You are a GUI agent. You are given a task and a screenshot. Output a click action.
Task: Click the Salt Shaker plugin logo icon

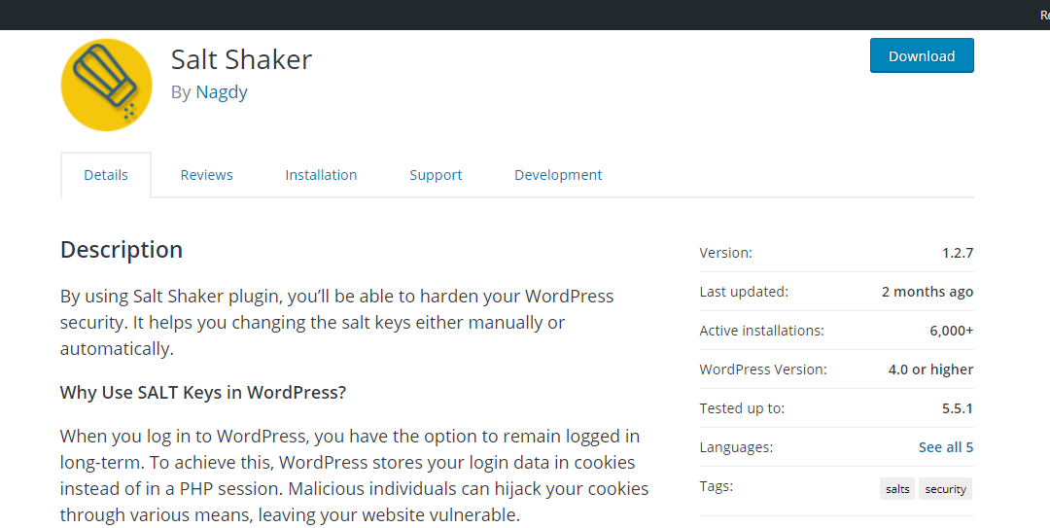tap(106, 85)
